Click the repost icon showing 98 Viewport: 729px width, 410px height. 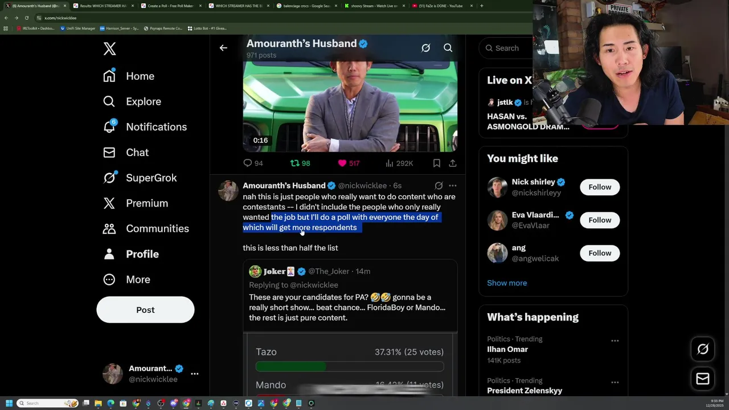[300, 163]
